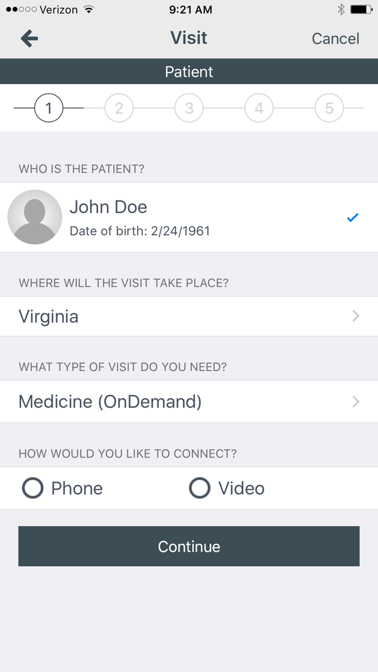Tap the battery indicator icon
This screenshot has height=672, width=378.
click(x=360, y=10)
